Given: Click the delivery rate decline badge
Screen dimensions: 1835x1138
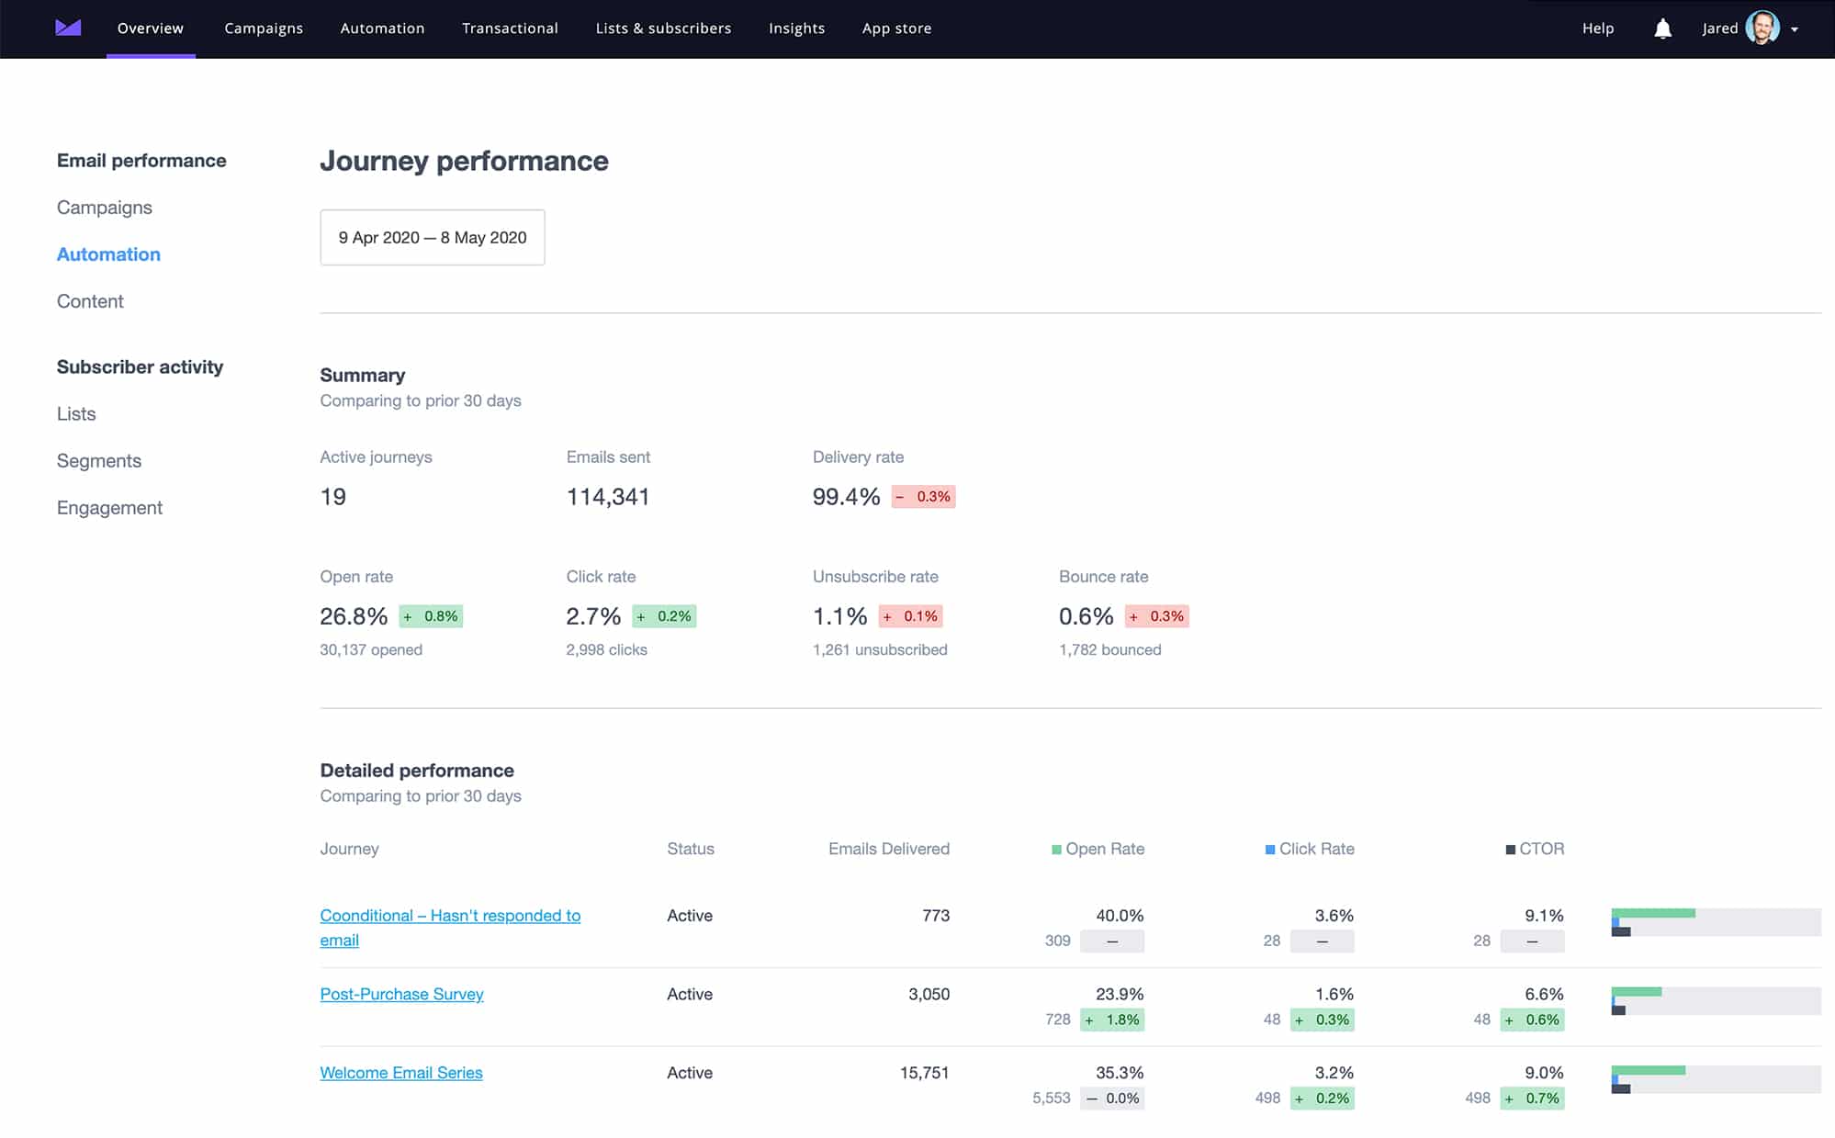Looking at the screenshot, I should pos(923,496).
